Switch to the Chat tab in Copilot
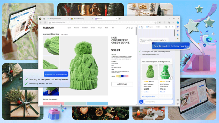Image resolution: width=219 pixels, height=123 pixels. [x=141, y=27]
